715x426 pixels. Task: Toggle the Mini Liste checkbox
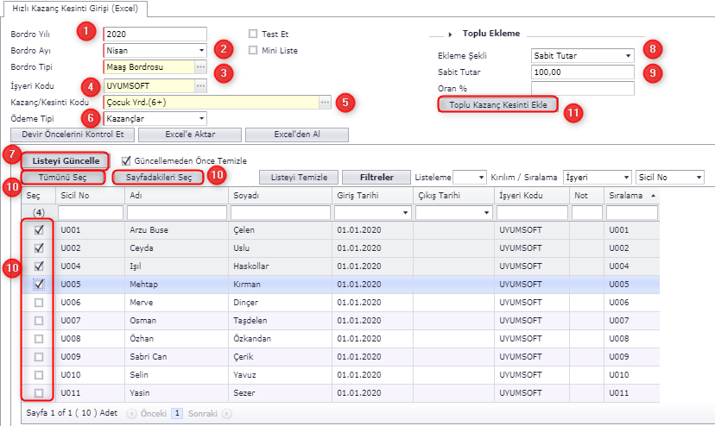(253, 50)
